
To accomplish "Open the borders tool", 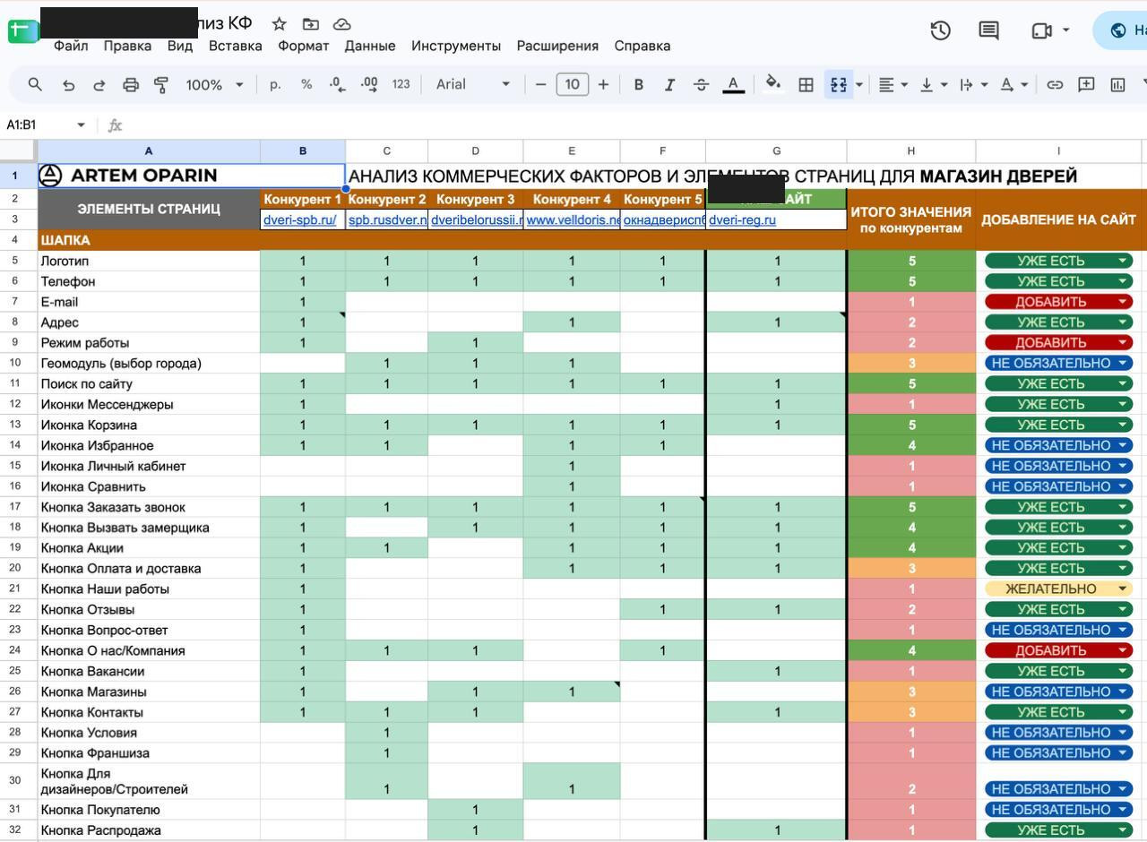I will [806, 84].
